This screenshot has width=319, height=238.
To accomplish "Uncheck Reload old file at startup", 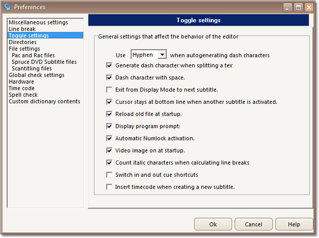I will pos(109,114).
